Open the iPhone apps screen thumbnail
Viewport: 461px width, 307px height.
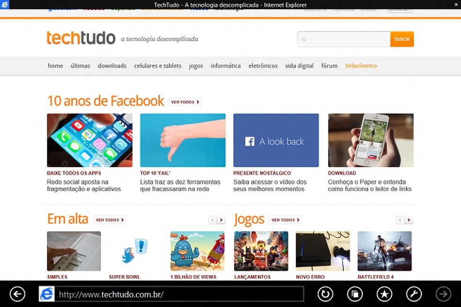click(x=89, y=140)
